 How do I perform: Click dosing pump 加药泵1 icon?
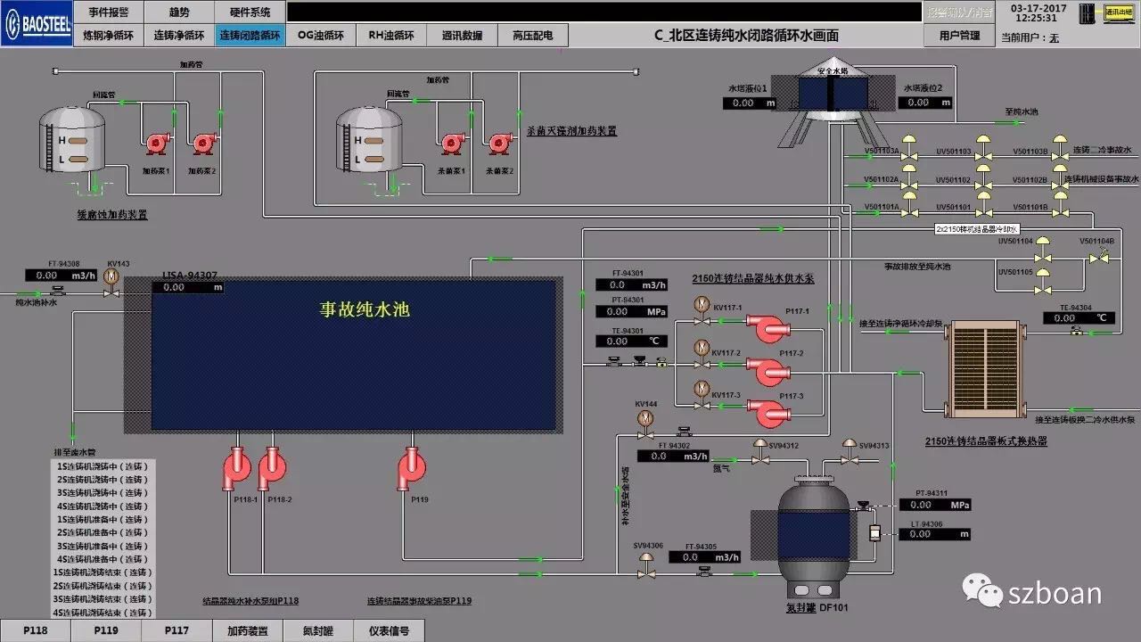click(x=159, y=143)
